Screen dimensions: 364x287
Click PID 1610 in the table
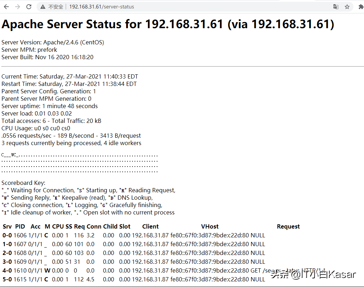pos(20,271)
